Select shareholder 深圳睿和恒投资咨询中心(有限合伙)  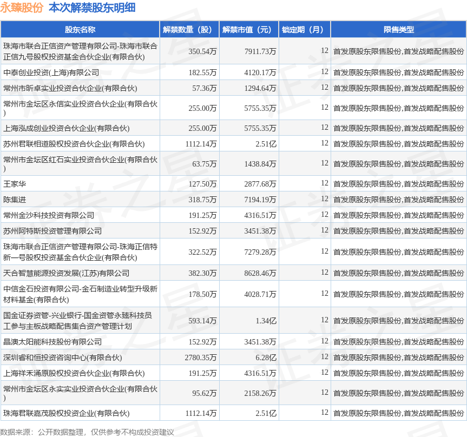pos(63,357)
